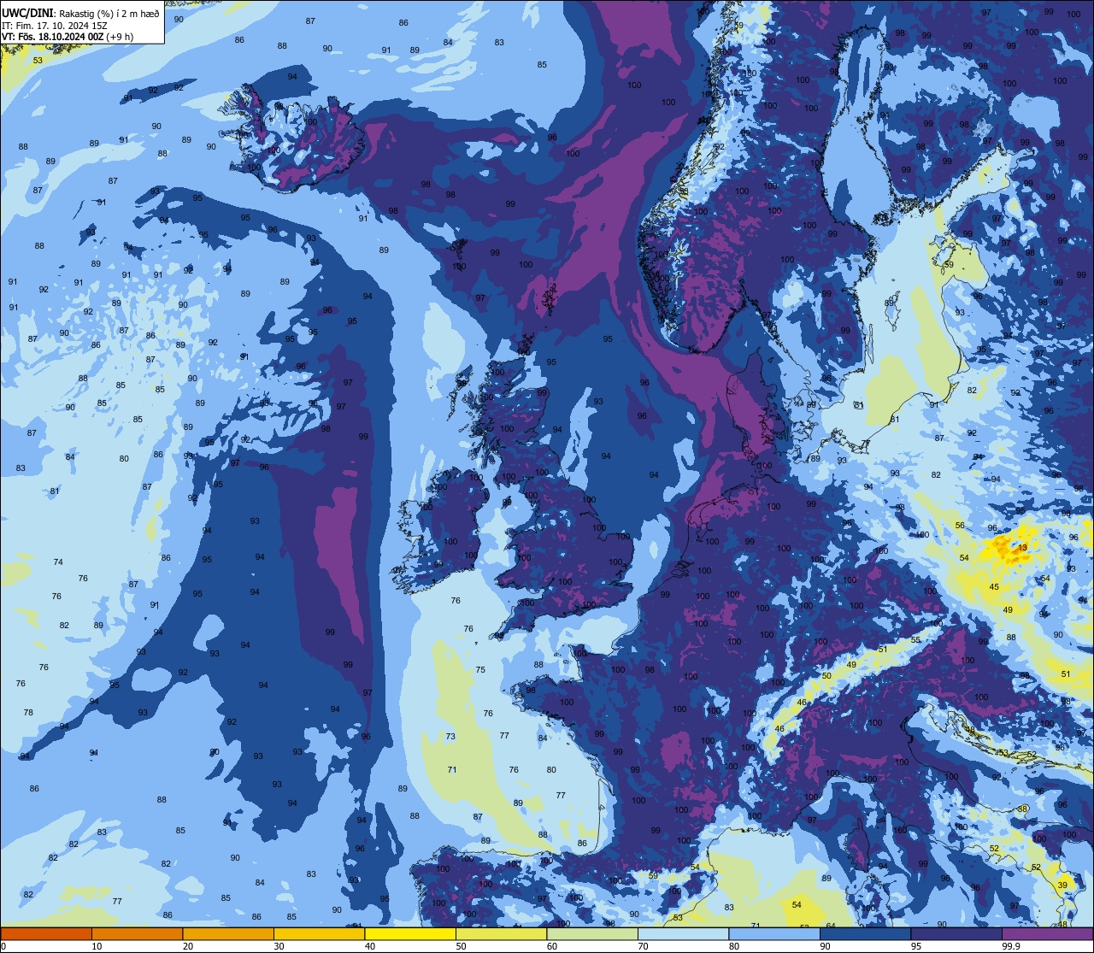Click the map value "64" above the legend

830,926
